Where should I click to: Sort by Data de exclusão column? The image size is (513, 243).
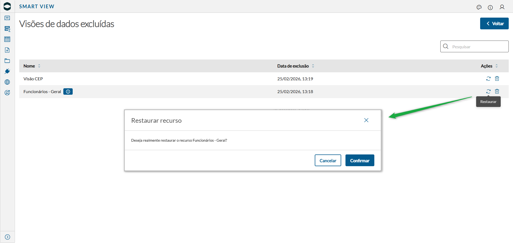click(313, 66)
